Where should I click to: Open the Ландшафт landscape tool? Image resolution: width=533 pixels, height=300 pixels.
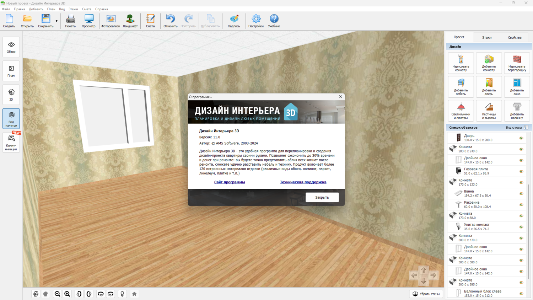[x=130, y=21]
